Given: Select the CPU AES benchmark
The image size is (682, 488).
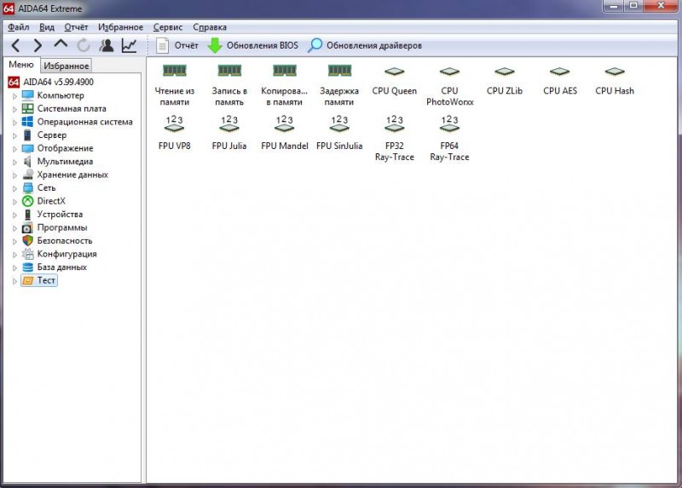Looking at the screenshot, I should coord(560,80).
